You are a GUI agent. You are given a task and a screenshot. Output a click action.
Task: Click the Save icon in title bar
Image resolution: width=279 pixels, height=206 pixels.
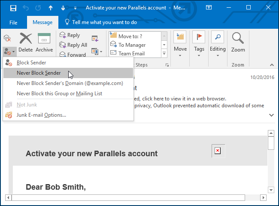(13, 8)
